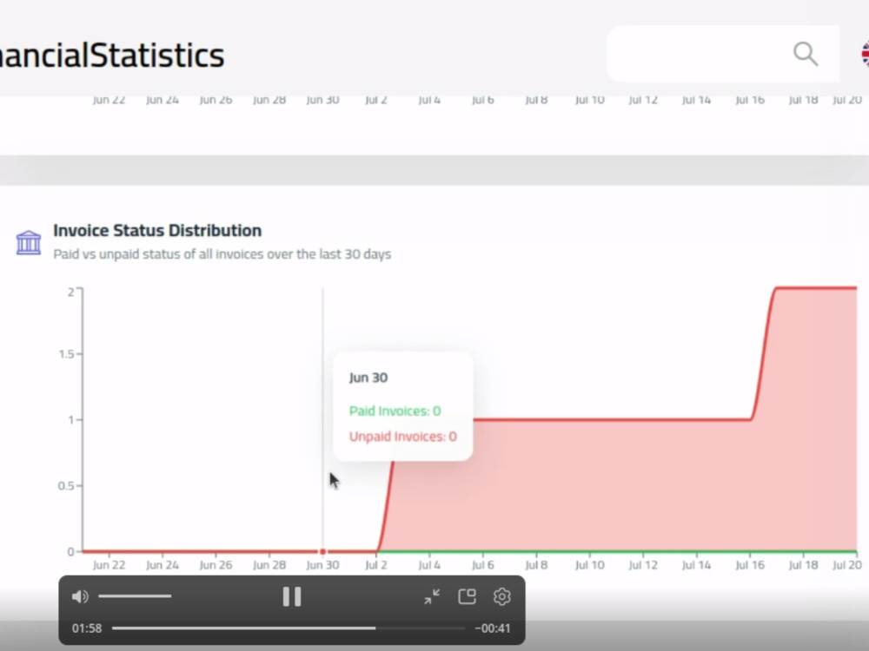Click the 1.5 value on the y-axis
The image size is (869, 651).
coord(67,354)
